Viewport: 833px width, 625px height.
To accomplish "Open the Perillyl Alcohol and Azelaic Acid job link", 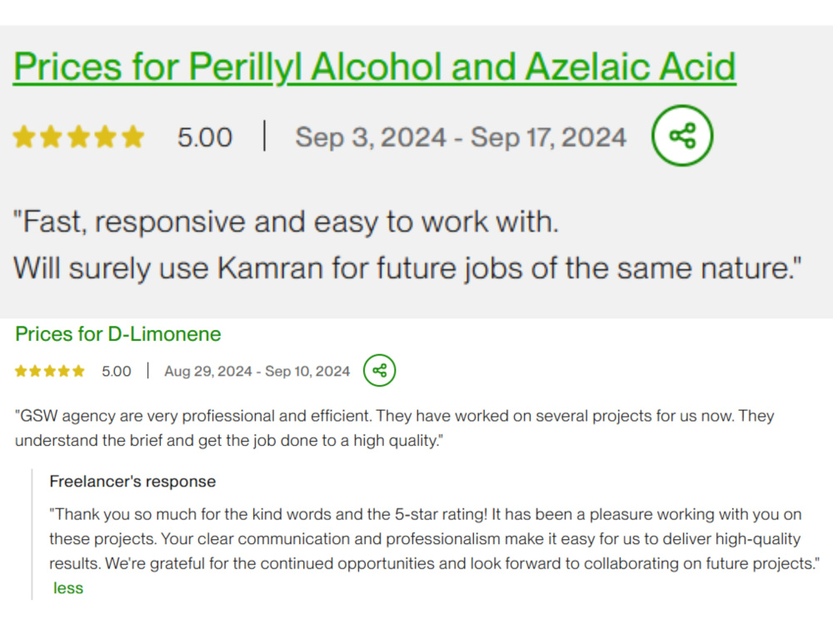I will pyautogui.click(x=375, y=67).
